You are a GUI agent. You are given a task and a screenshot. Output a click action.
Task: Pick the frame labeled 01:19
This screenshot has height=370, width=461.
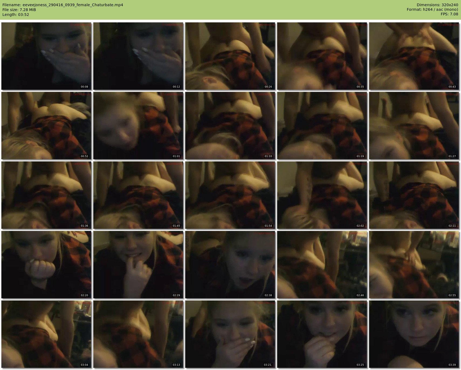click(322, 126)
